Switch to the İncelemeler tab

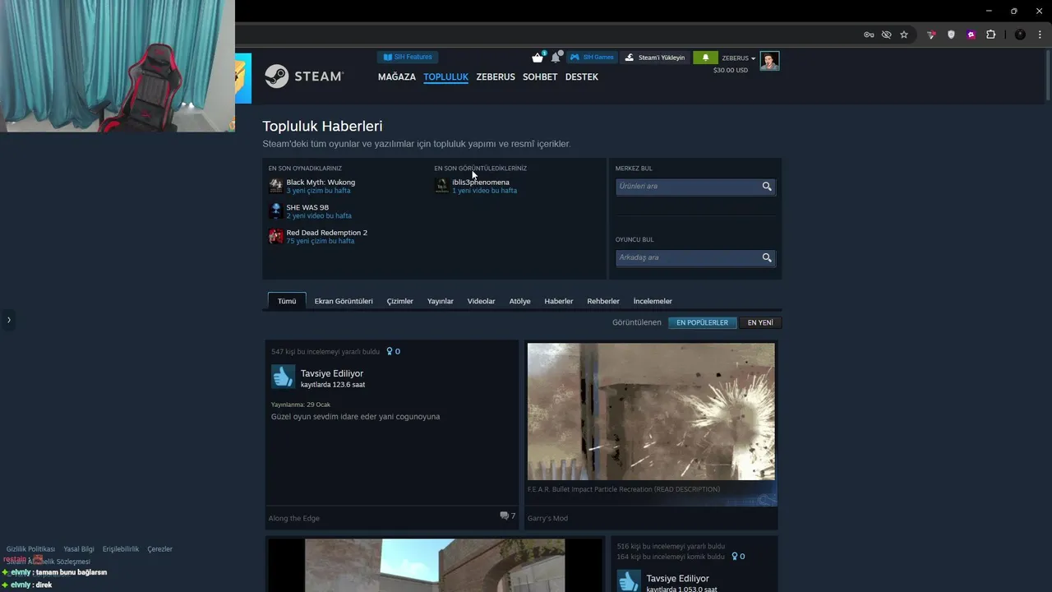tap(653, 302)
